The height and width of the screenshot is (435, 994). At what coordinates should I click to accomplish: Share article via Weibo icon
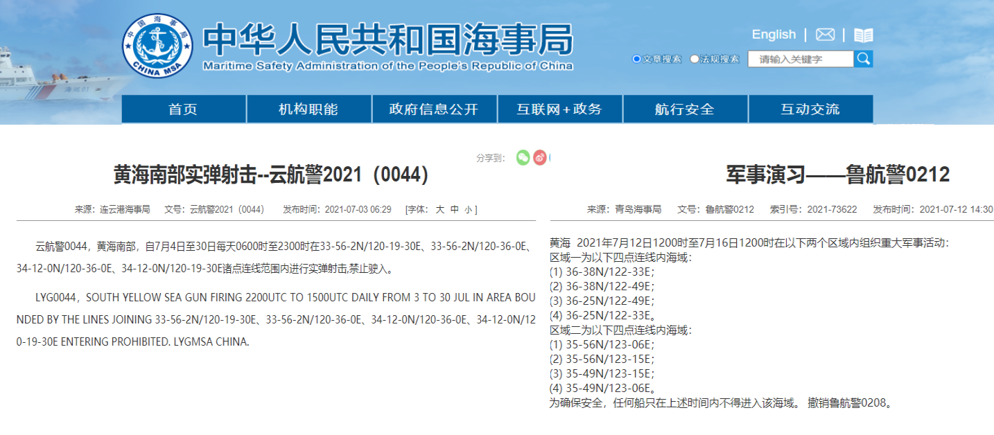click(x=540, y=158)
